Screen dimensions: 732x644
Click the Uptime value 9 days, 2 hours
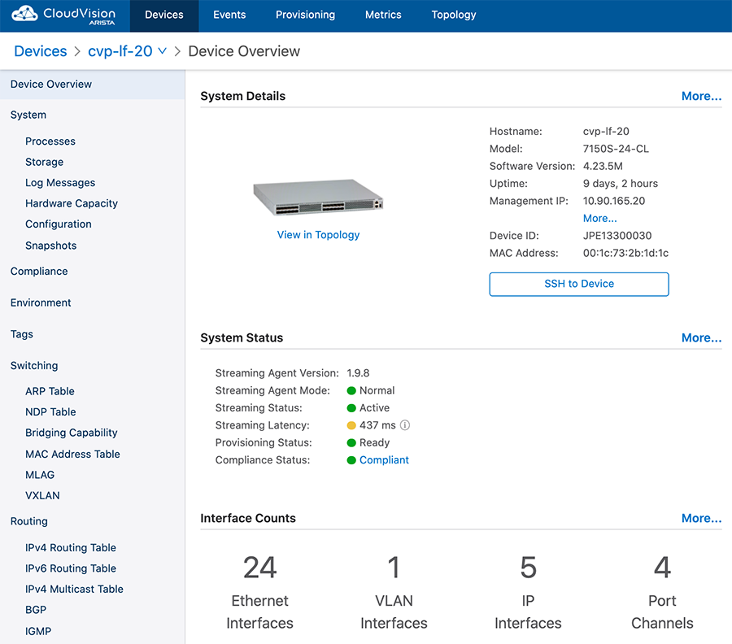tap(621, 184)
